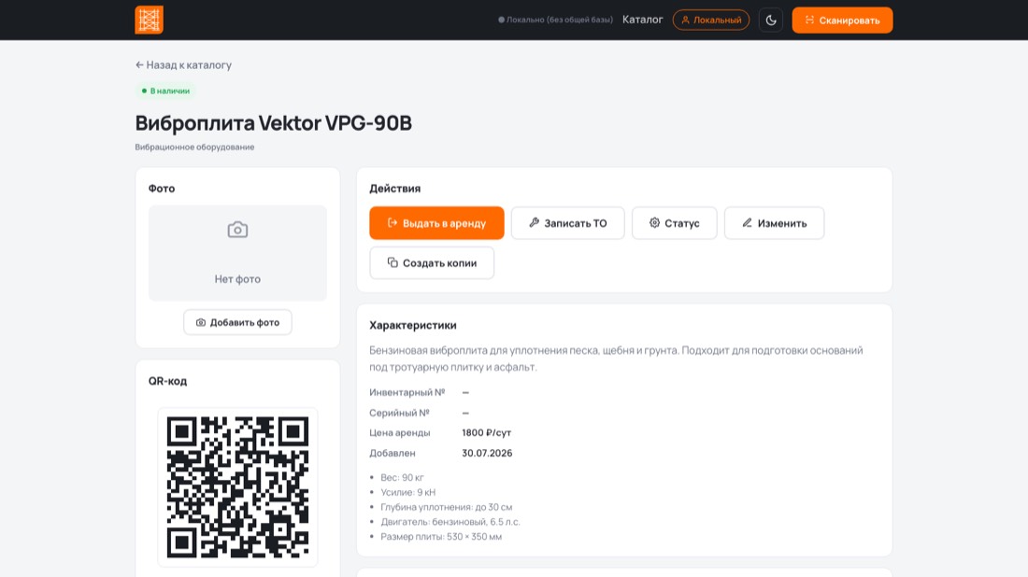Select the Вибрационное оборудование category text
Viewport: 1028px width, 577px height.
click(194, 147)
